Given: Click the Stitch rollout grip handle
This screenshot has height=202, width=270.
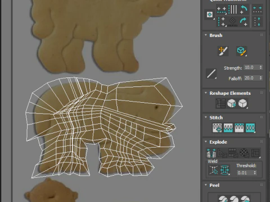Looking at the screenshot, I should coord(262,117).
